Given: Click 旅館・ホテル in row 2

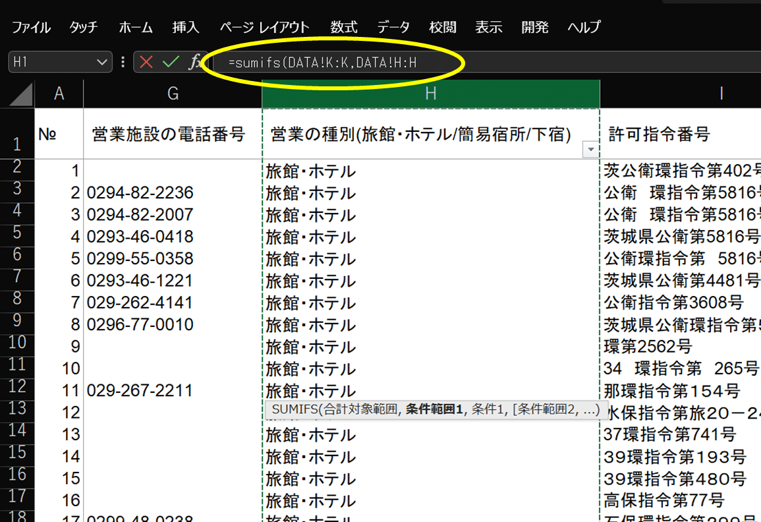Looking at the screenshot, I should point(310,171).
